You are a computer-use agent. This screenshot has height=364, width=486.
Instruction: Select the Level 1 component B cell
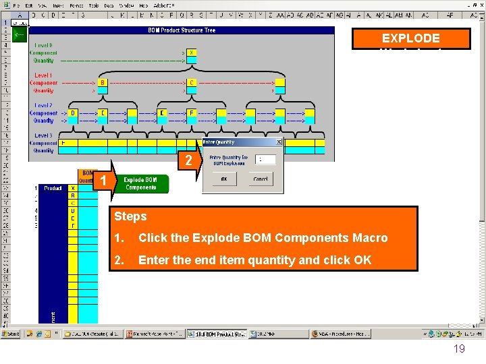click(x=103, y=83)
